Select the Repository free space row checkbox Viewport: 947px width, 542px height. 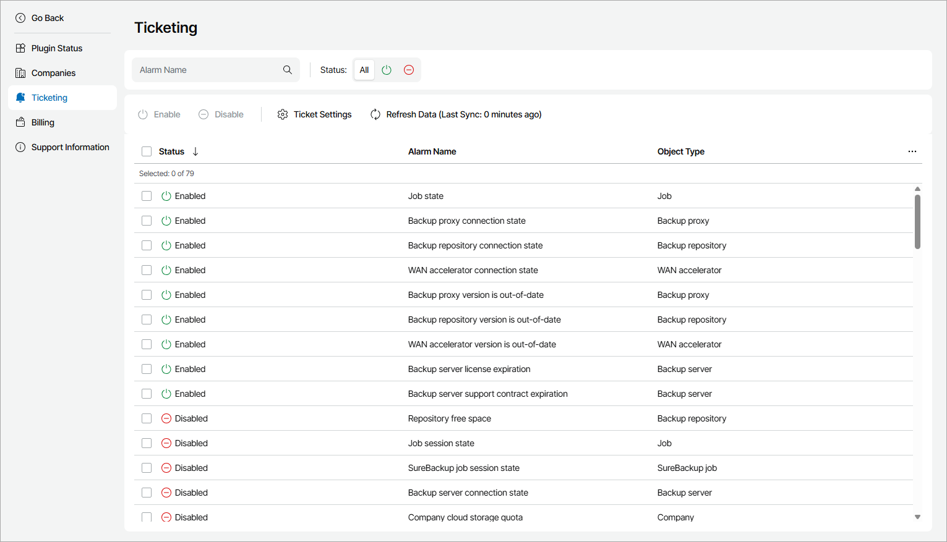pyautogui.click(x=147, y=418)
